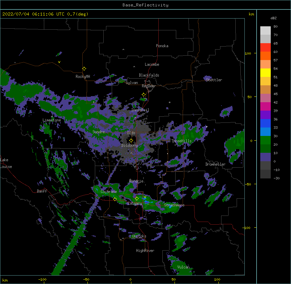Select the ThreeHills label

pyautogui.click(x=181, y=141)
